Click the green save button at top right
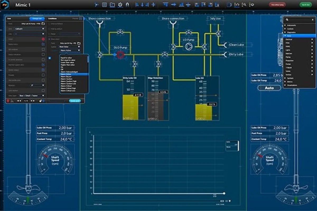The width and height of the screenshot is (317, 211). point(306,5)
